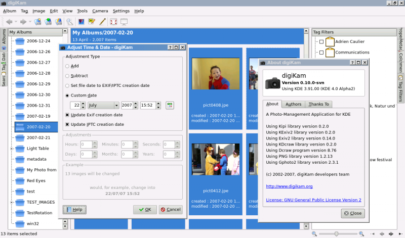This screenshot has height=238, width=405.
Task: Click the zoom in magnifier in status bar
Action: (x=361, y=233)
